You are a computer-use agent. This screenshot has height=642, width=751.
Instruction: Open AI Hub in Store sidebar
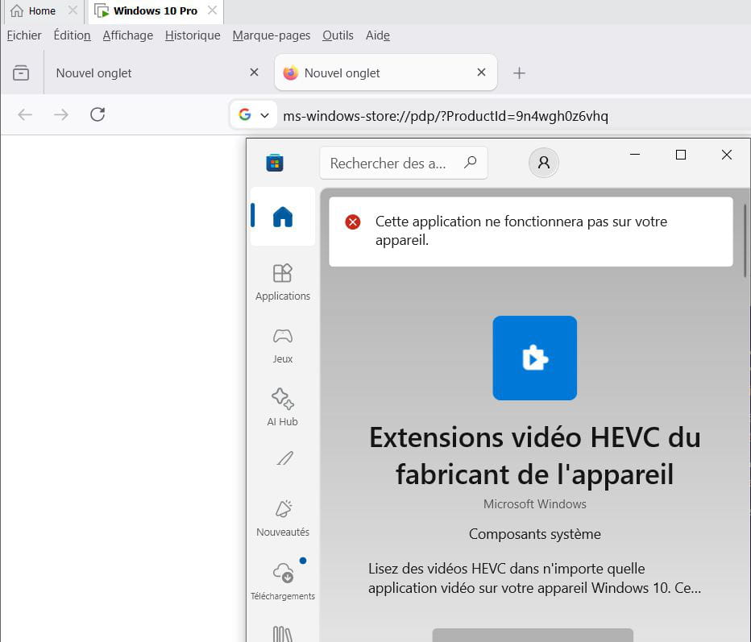(283, 408)
